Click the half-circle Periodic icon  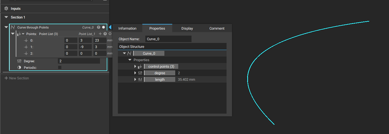point(19,67)
